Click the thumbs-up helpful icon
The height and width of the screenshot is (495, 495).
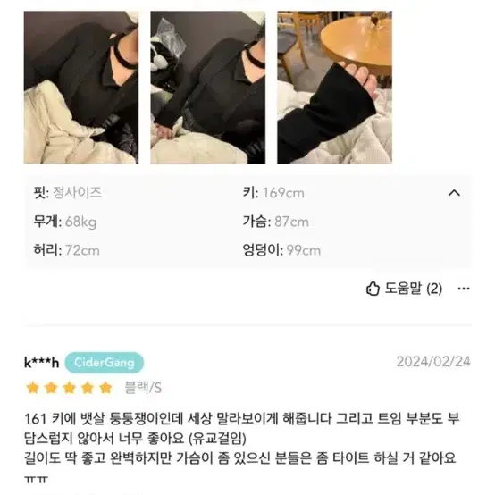point(373,289)
